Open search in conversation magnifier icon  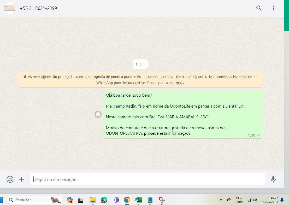click(259, 8)
